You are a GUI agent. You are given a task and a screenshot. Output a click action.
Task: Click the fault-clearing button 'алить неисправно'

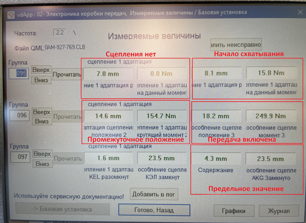[236, 45]
